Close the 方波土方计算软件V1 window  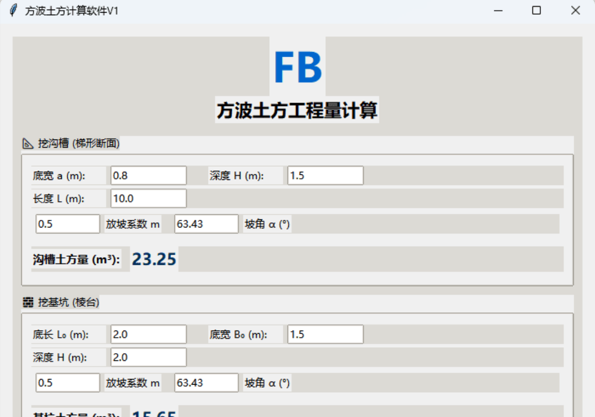click(575, 11)
